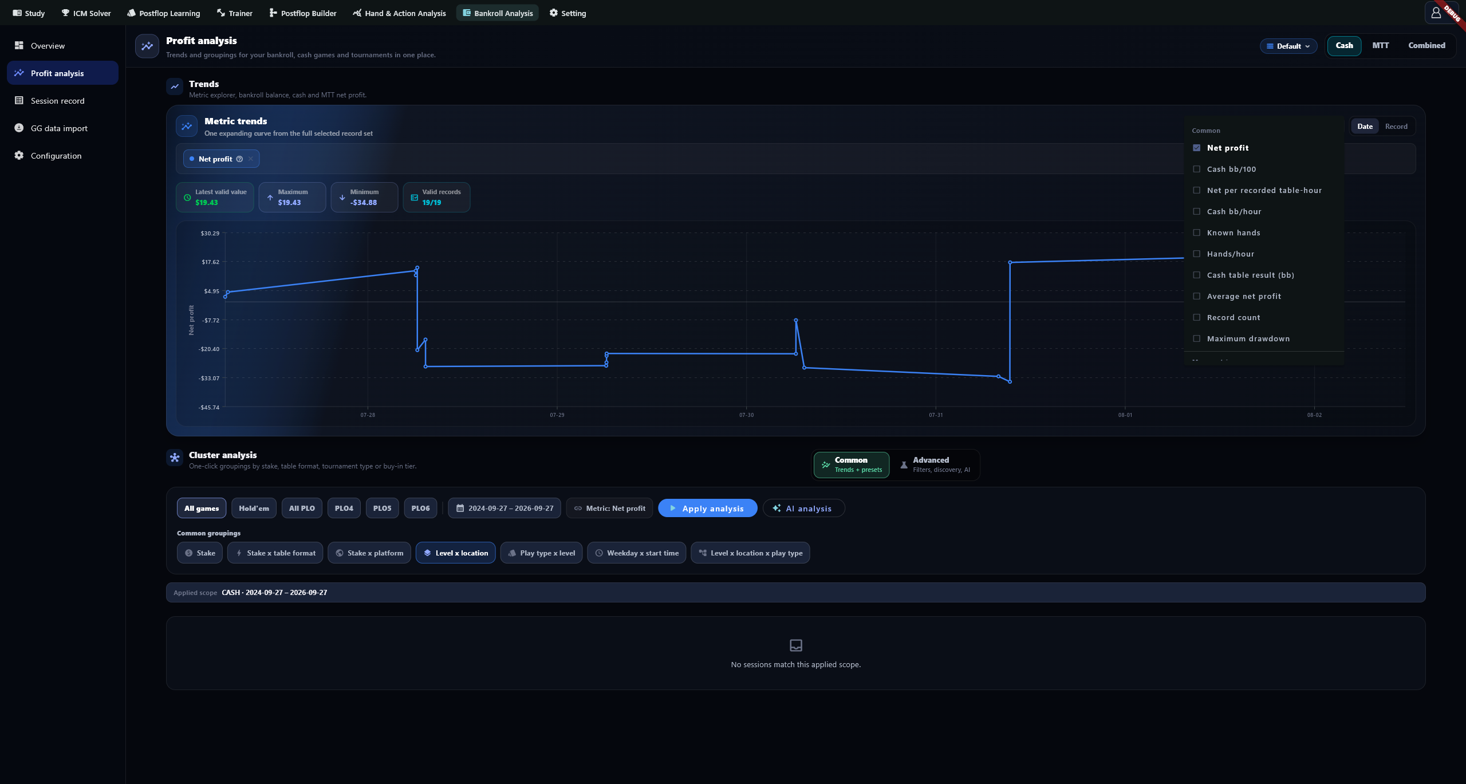Remove the Net profit metric chip
This screenshot has height=784, width=1466.
coord(251,159)
